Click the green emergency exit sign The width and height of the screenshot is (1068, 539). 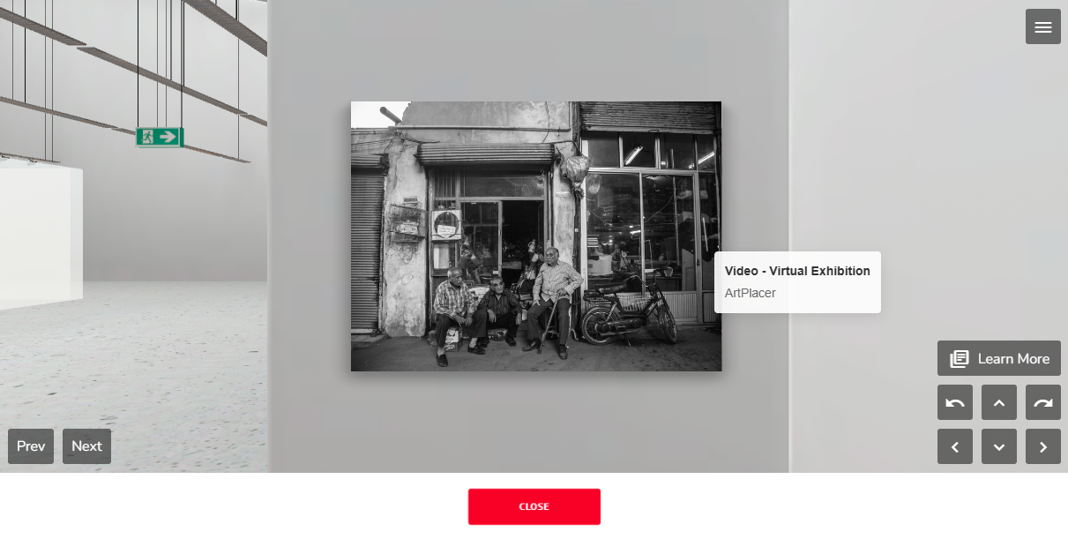pos(160,137)
